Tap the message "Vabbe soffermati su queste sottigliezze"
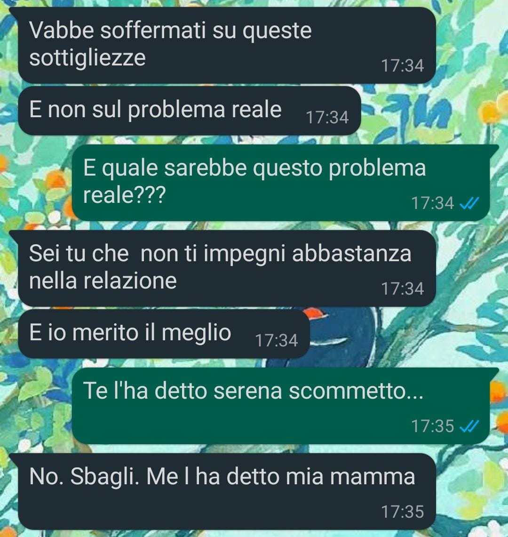This screenshot has height=537, width=508. coord(227,45)
